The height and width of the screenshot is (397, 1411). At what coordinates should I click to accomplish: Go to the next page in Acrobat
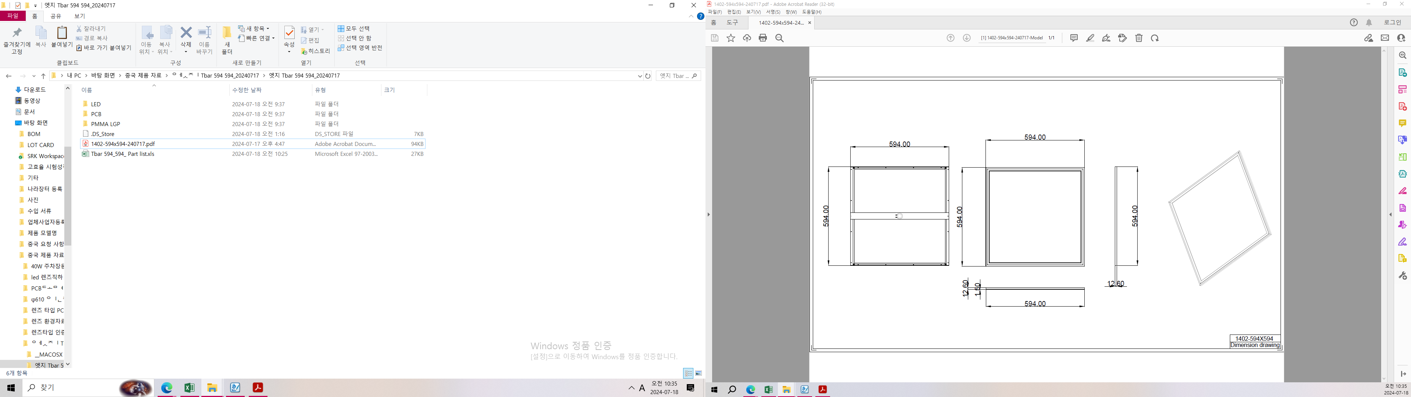pyautogui.click(x=967, y=38)
